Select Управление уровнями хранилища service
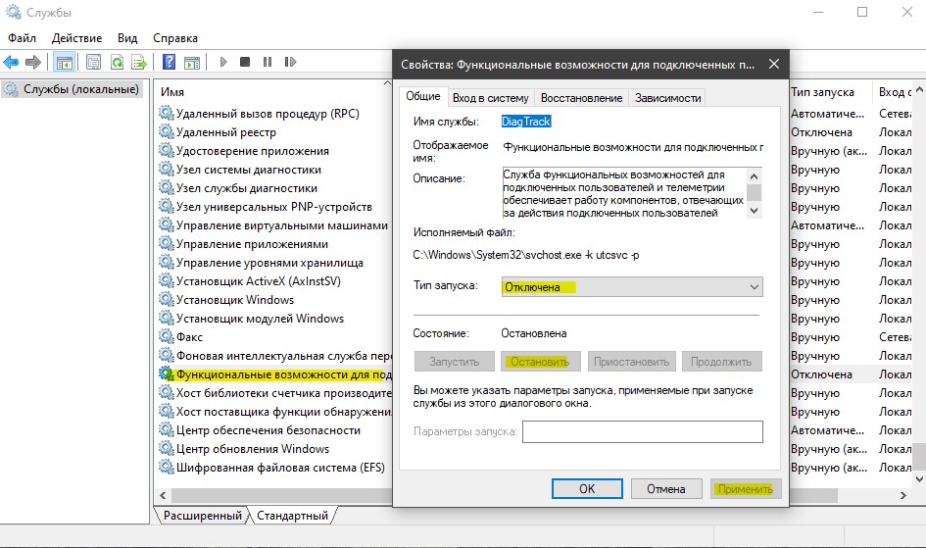 pos(269,262)
